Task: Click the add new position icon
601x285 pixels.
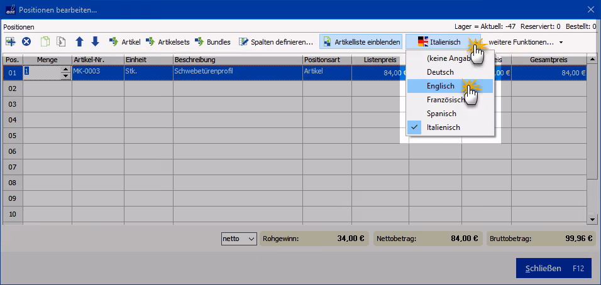Action: tap(10, 41)
